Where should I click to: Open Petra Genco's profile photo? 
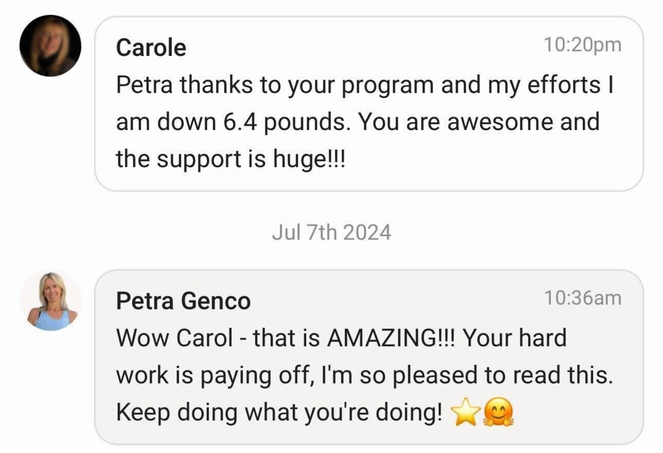click(x=50, y=300)
